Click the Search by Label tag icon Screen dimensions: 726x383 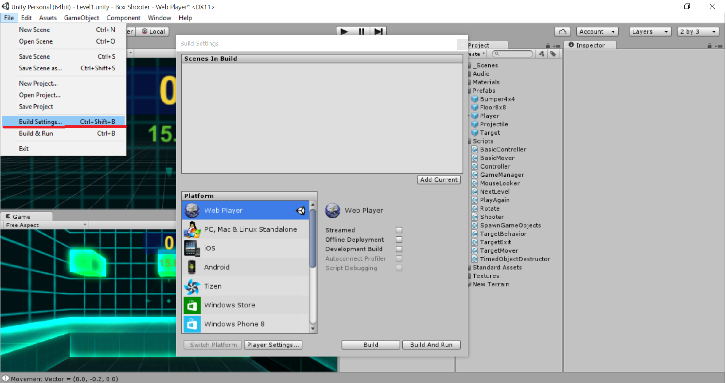[553, 54]
